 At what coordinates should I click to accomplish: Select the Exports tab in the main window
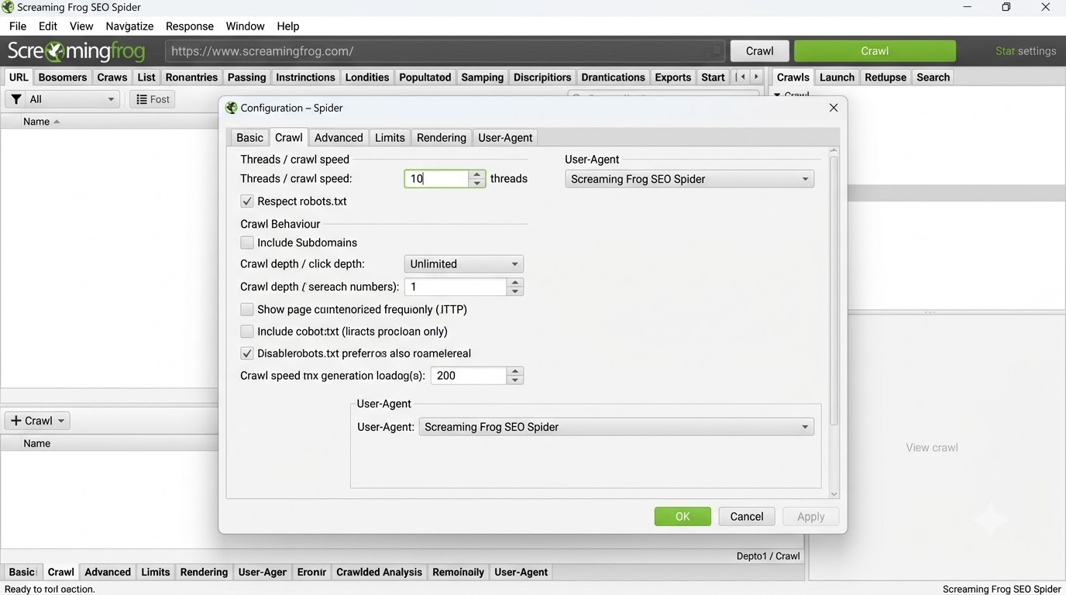[x=672, y=77]
